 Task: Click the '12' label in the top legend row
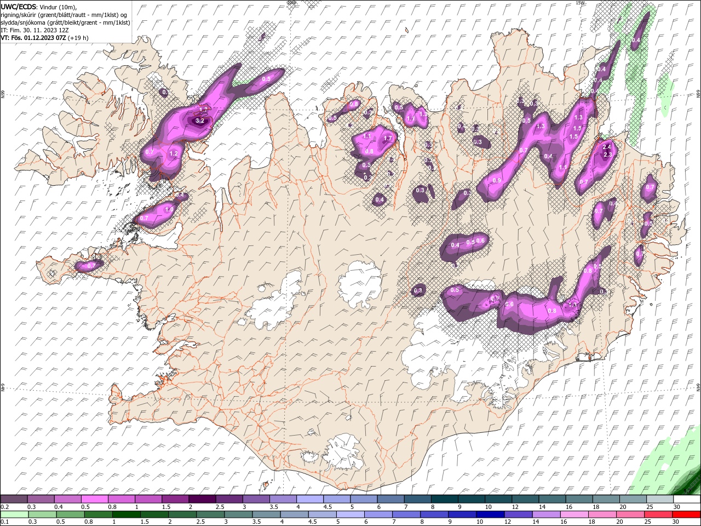tap(514, 507)
